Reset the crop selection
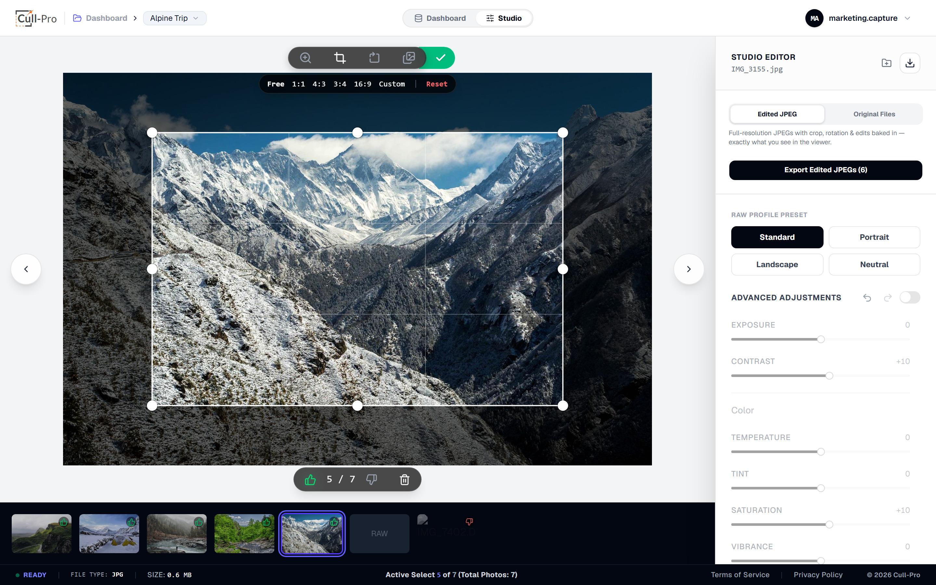The width and height of the screenshot is (936, 585). coord(437,84)
